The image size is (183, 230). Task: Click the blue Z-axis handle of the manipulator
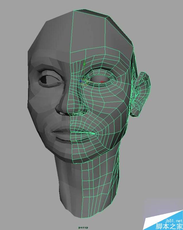pyautogui.click(x=80, y=81)
